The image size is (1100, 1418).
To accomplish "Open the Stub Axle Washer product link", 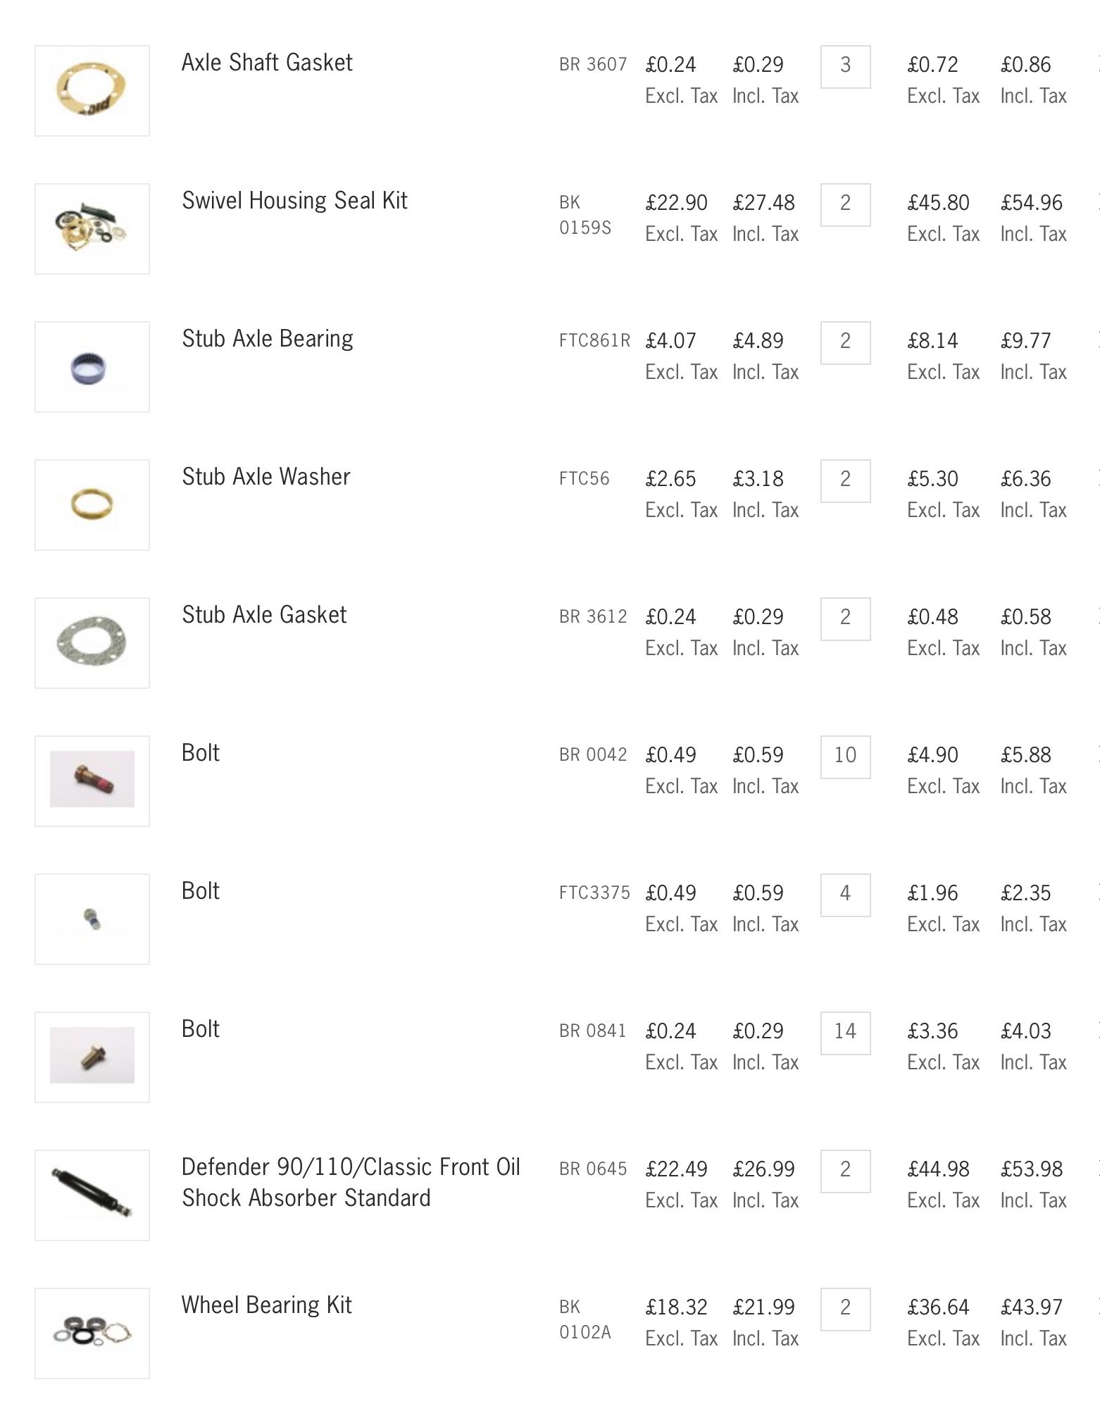I will coord(265,477).
